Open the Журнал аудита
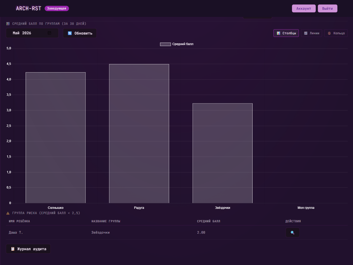Viewport: 353px width, 265px height. pyautogui.click(x=28, y=249)
